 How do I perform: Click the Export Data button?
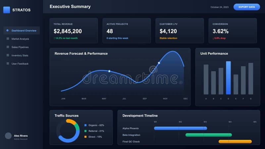point(247,7)
